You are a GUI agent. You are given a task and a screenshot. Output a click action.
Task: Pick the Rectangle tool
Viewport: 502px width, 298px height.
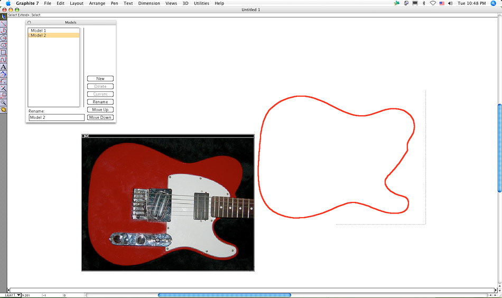[x=3, y=52]
